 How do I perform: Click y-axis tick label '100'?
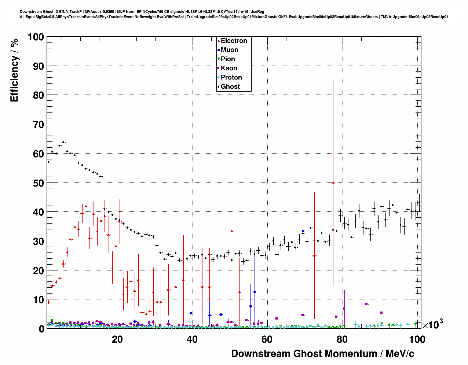click(36, 37)
